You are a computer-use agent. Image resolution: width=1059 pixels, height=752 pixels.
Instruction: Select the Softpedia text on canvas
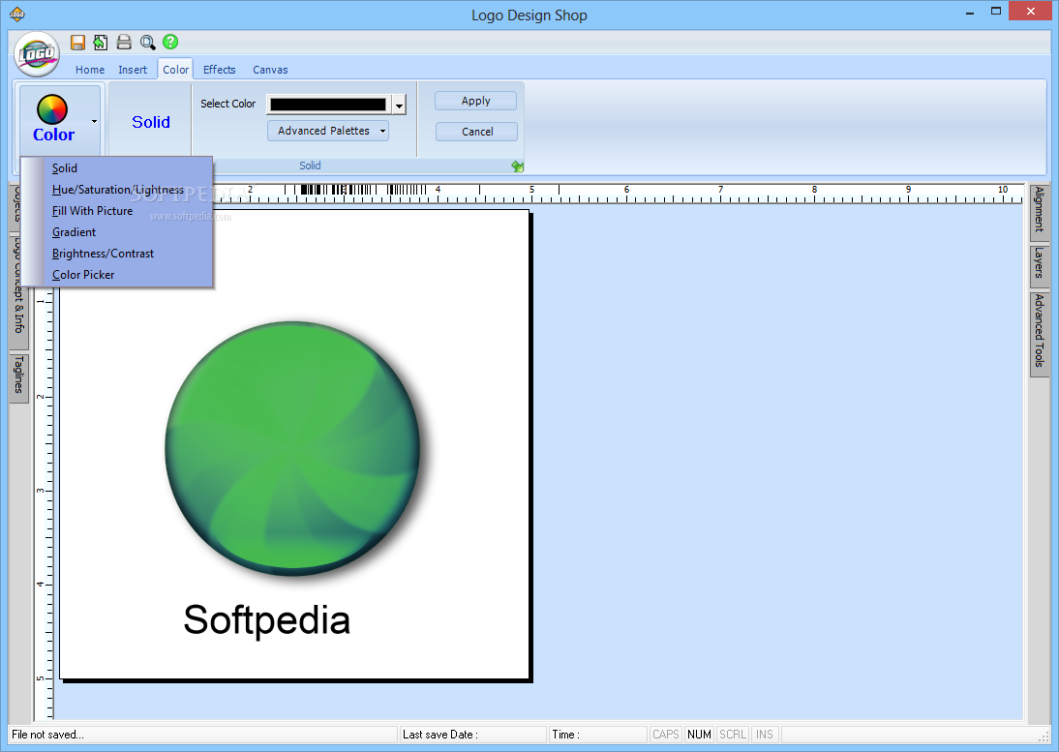267,620
